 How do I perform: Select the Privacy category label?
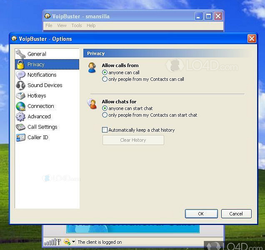point(36,65)
